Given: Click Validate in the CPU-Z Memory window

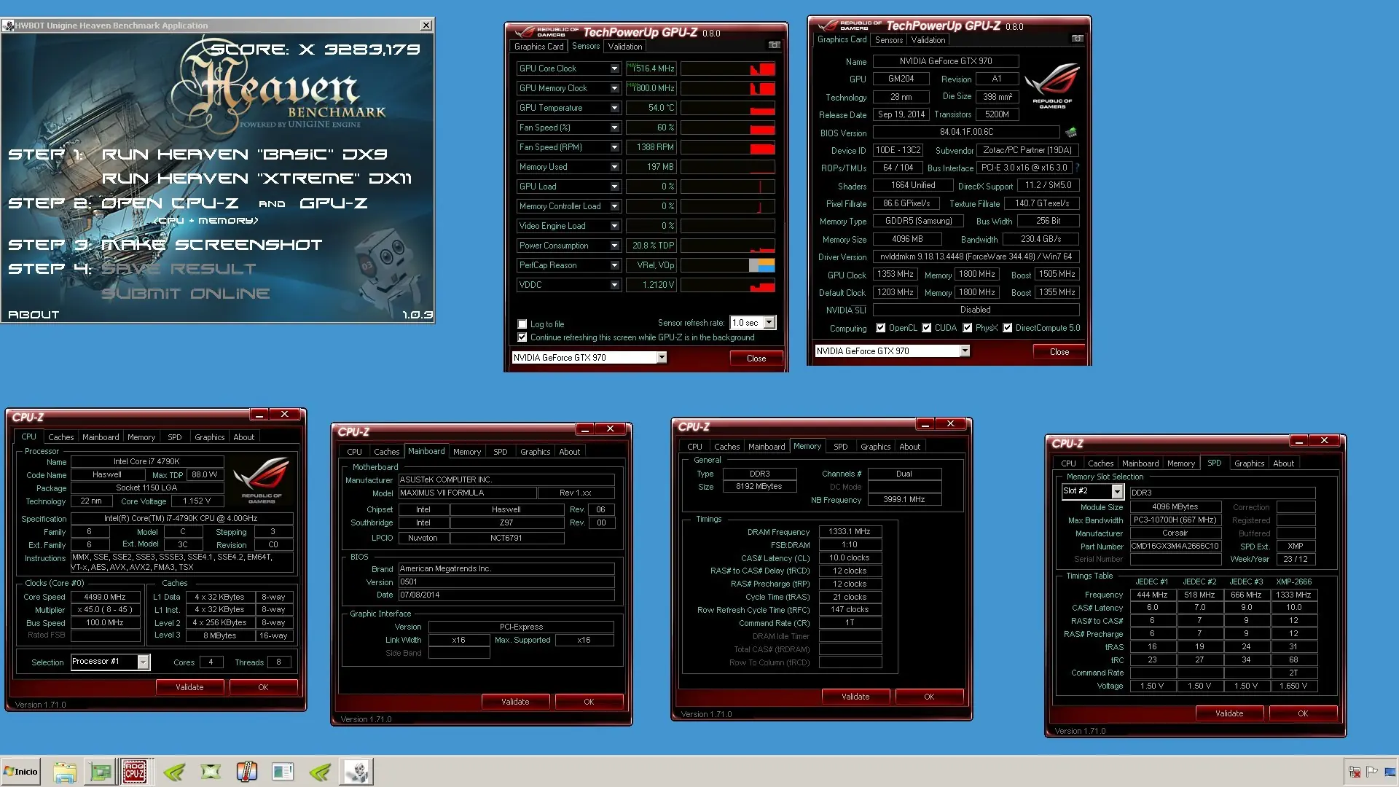Looking at the screenshot, I should coord(855,697).
